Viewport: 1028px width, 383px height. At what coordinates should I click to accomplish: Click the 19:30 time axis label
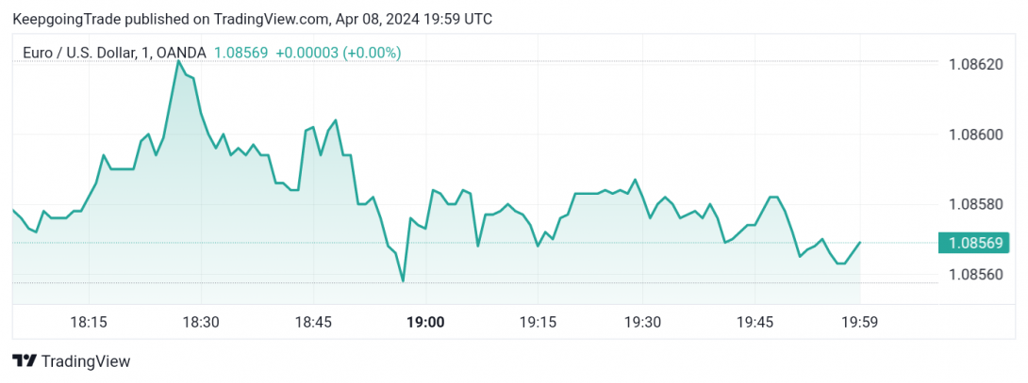coord(642,322)
